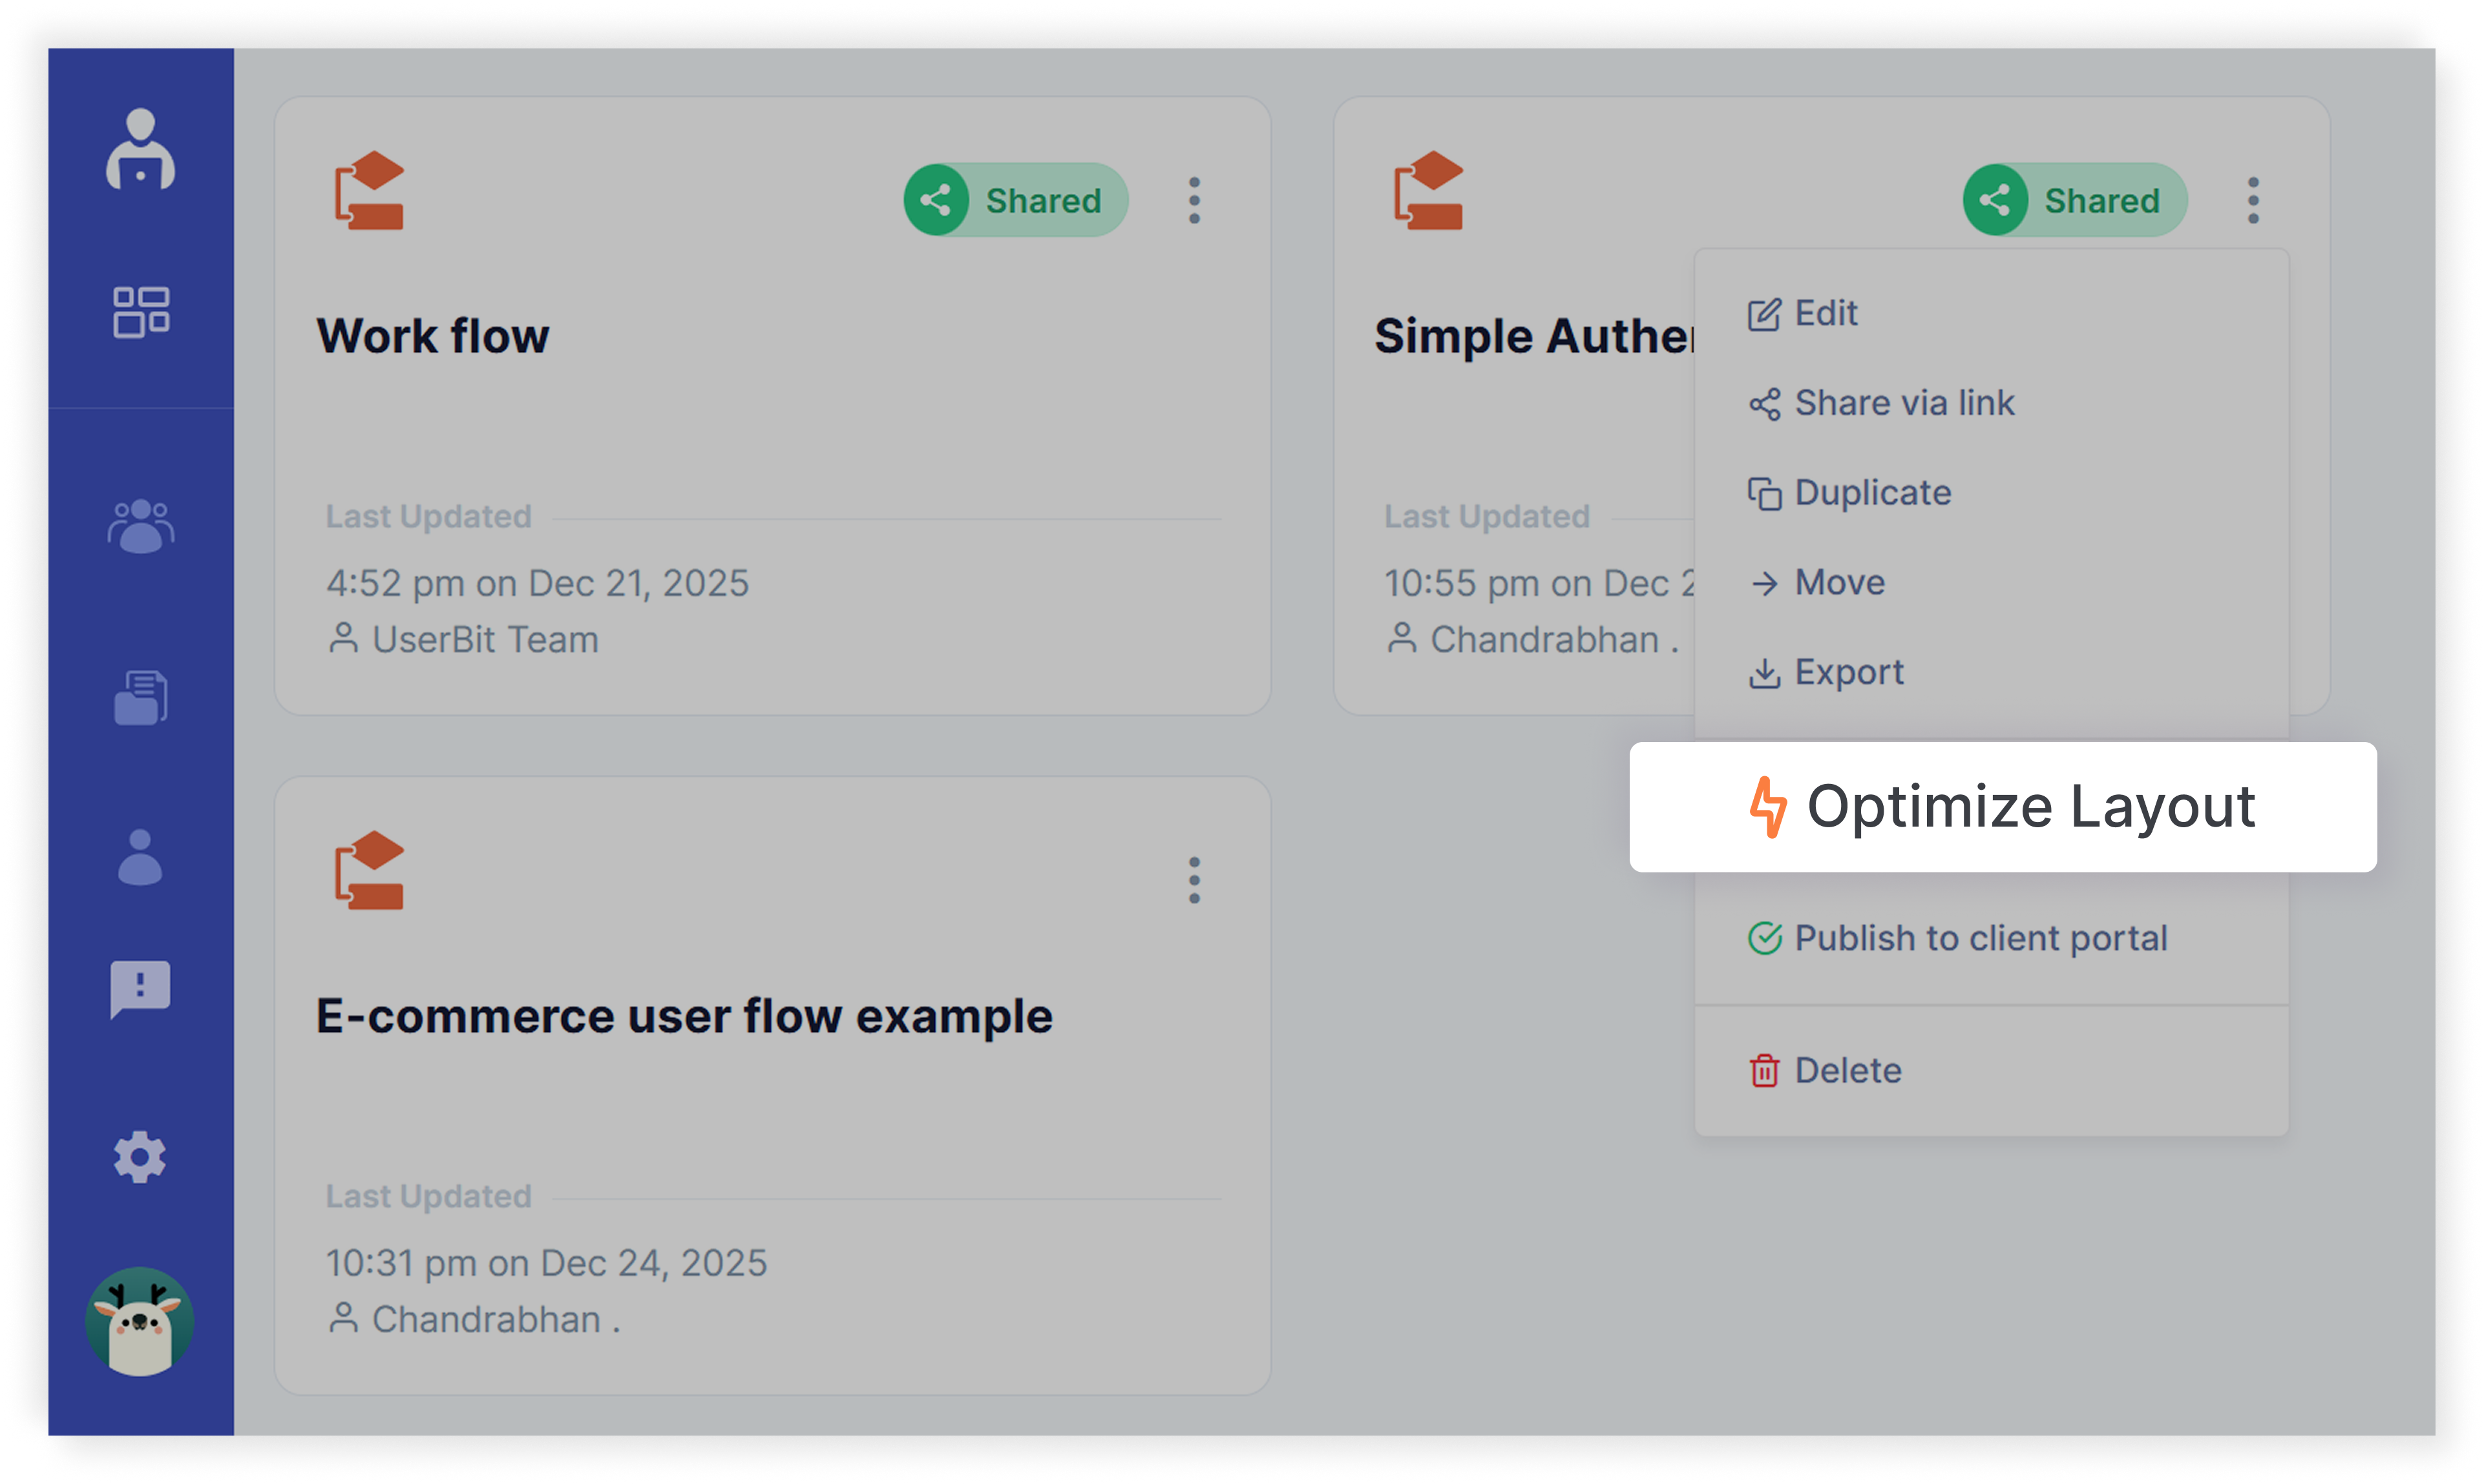The width and height of the screenshot is (2484, 1484).
Task: Click the flowchart icon on the E-commerce card
Action: click(369, 873)
